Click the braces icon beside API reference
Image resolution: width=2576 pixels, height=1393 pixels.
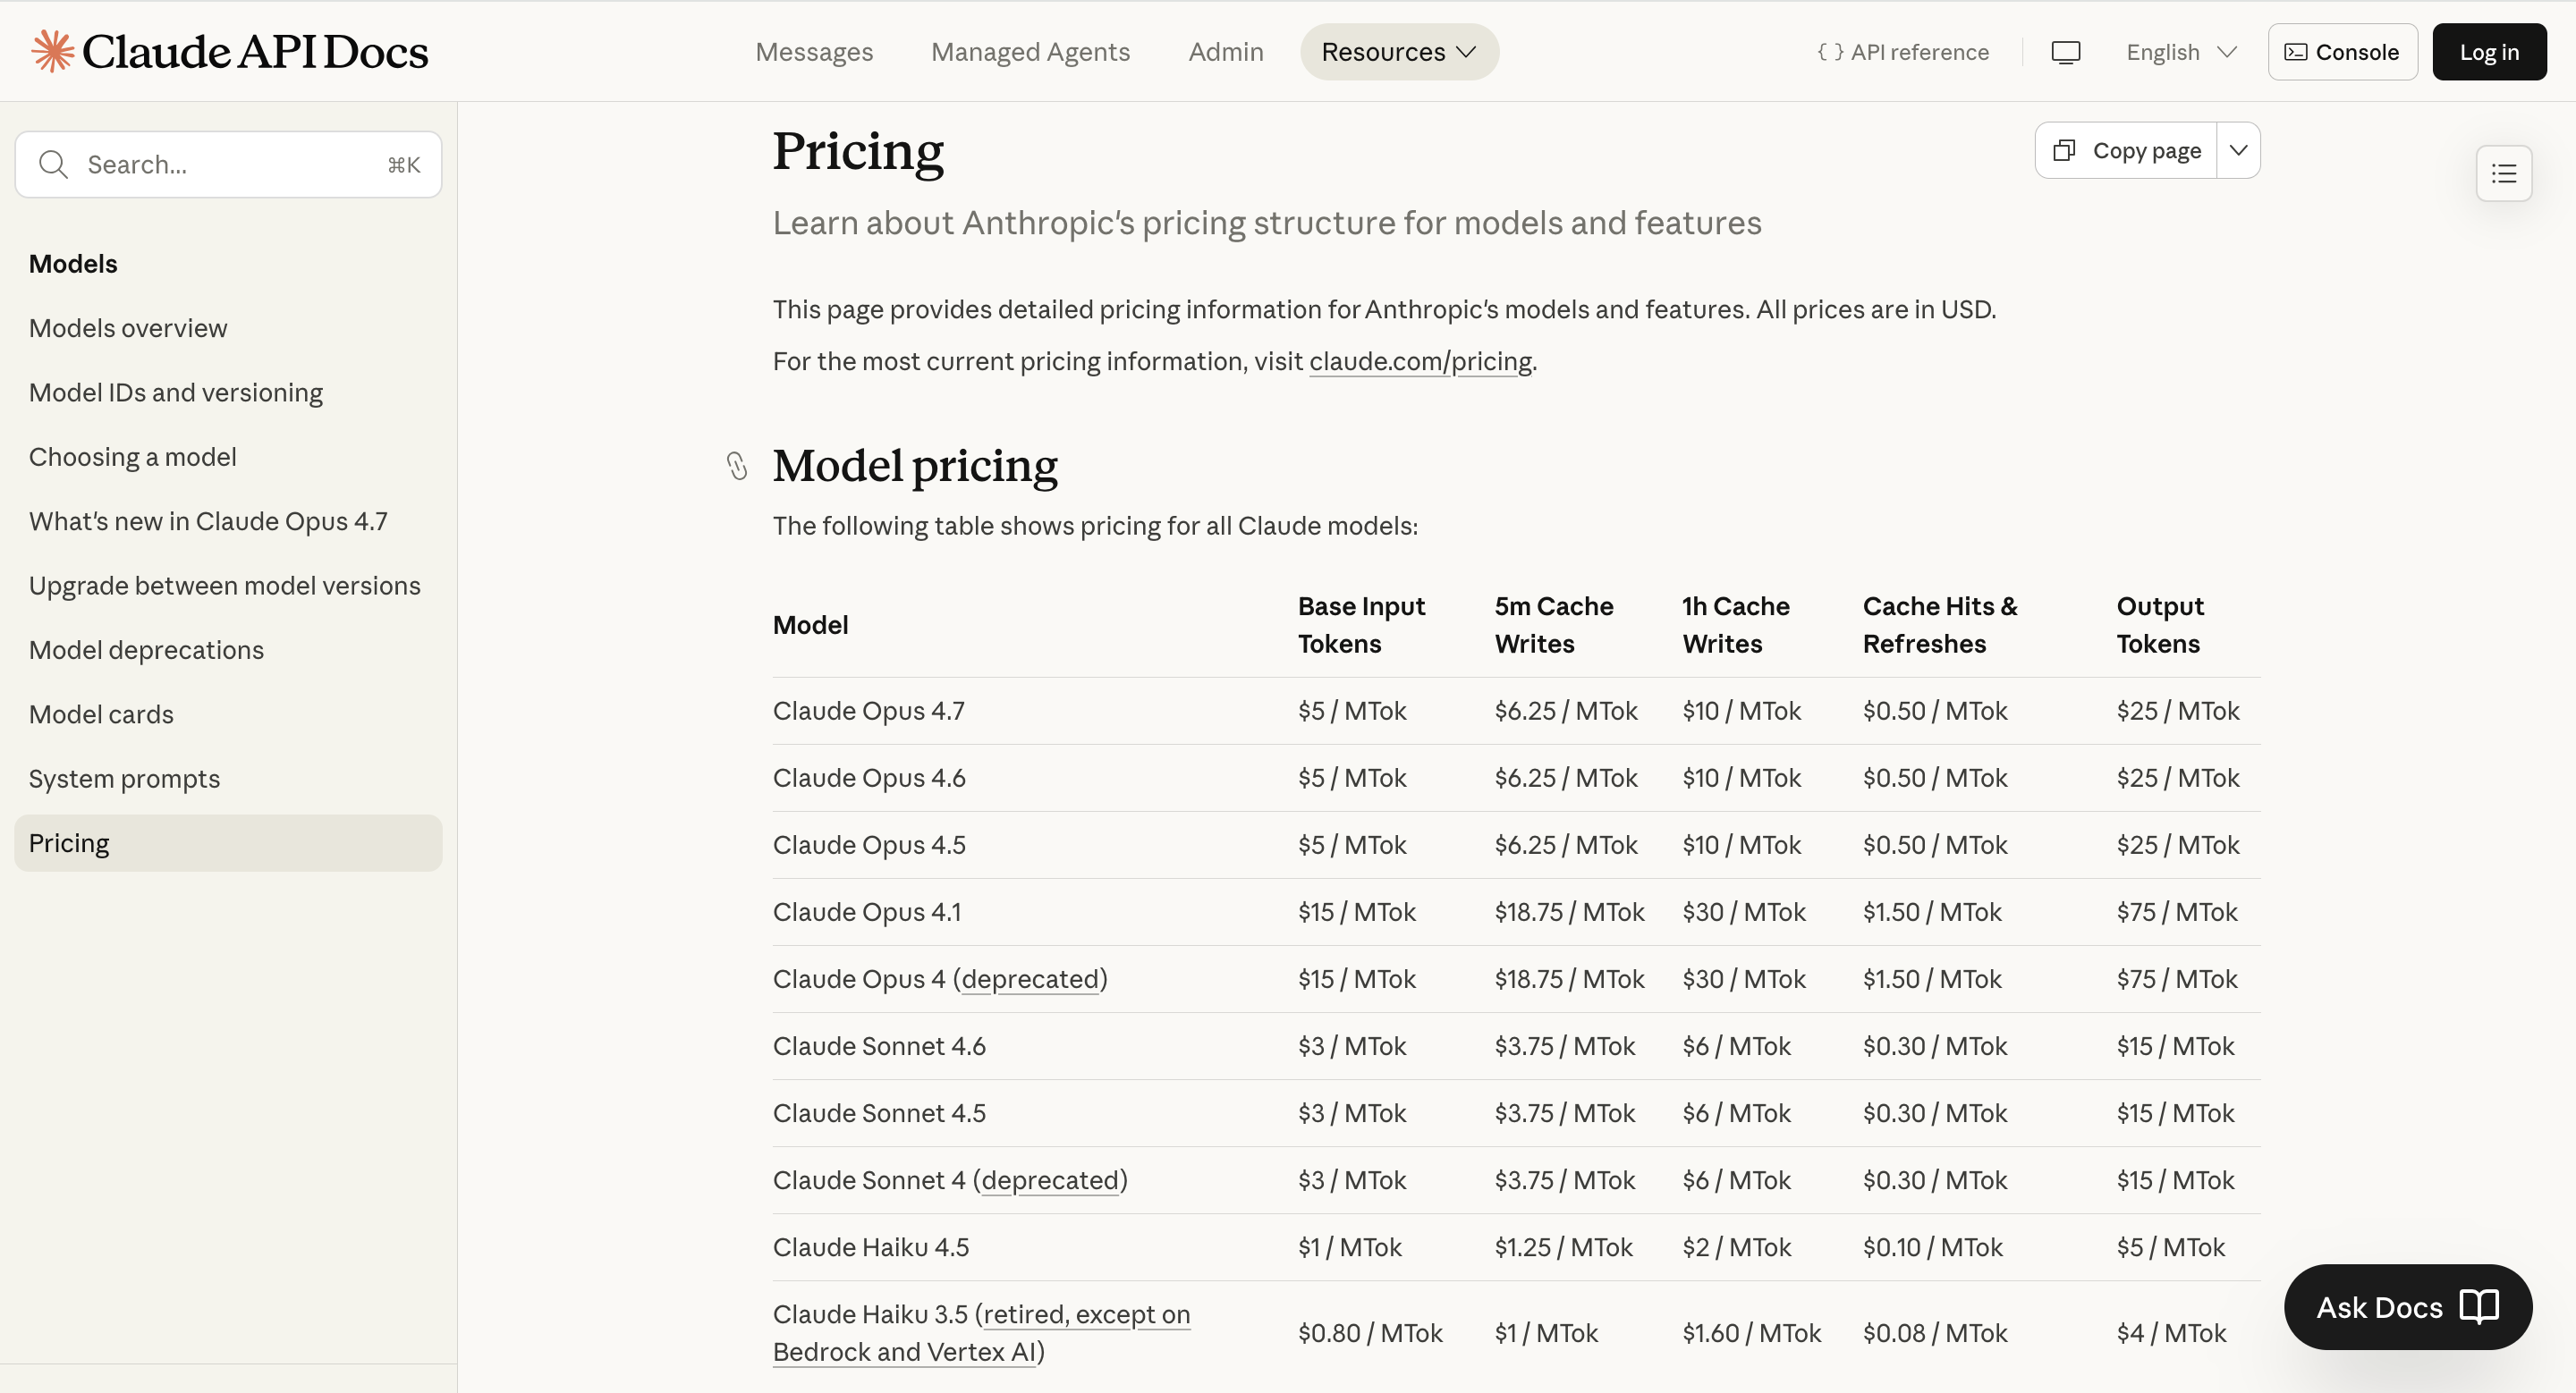1830,52
